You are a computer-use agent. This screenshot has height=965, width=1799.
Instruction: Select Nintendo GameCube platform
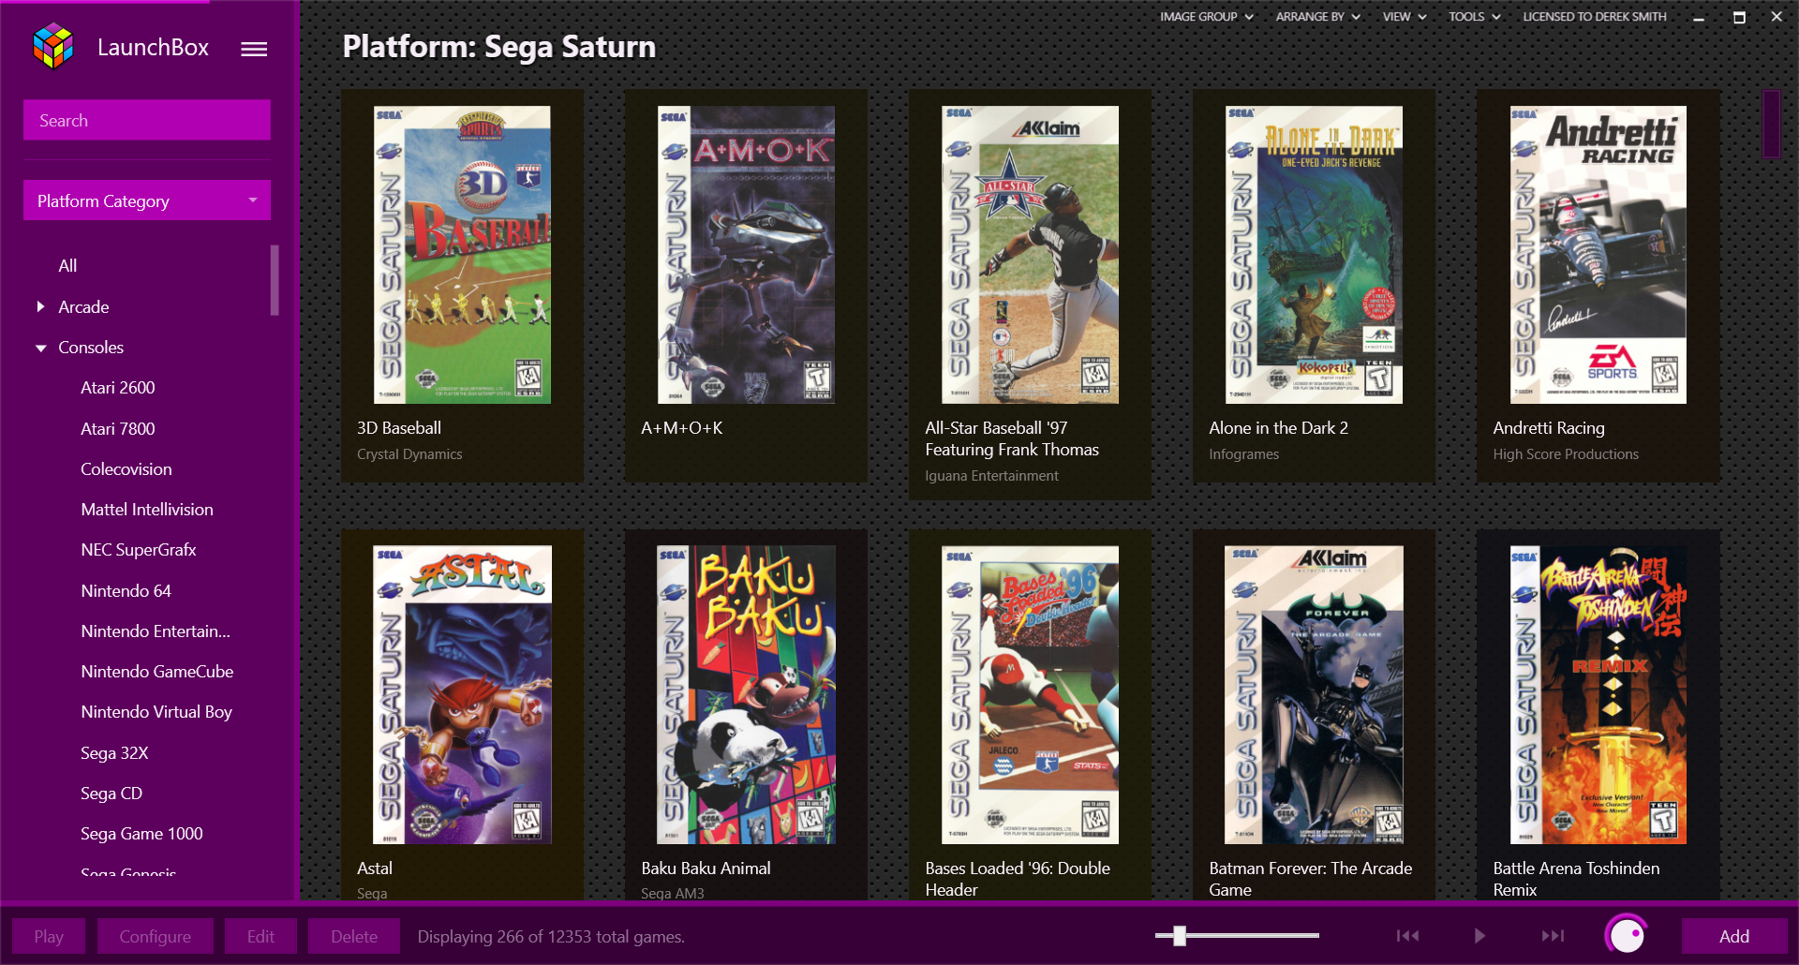[157, 672]
